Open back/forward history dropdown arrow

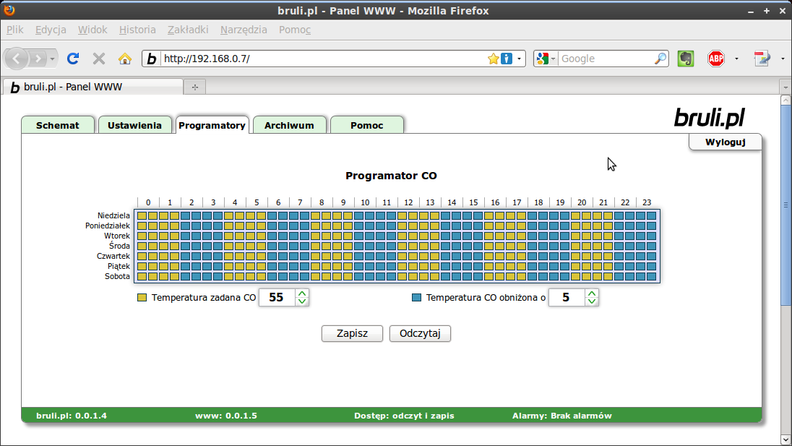[52, 59]
